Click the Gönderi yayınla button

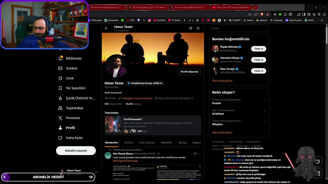(76, 151)
